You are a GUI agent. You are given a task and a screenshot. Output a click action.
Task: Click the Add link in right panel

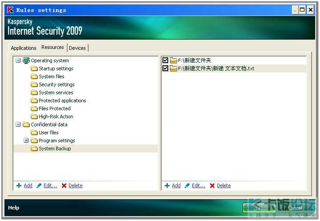click(176, 185)
